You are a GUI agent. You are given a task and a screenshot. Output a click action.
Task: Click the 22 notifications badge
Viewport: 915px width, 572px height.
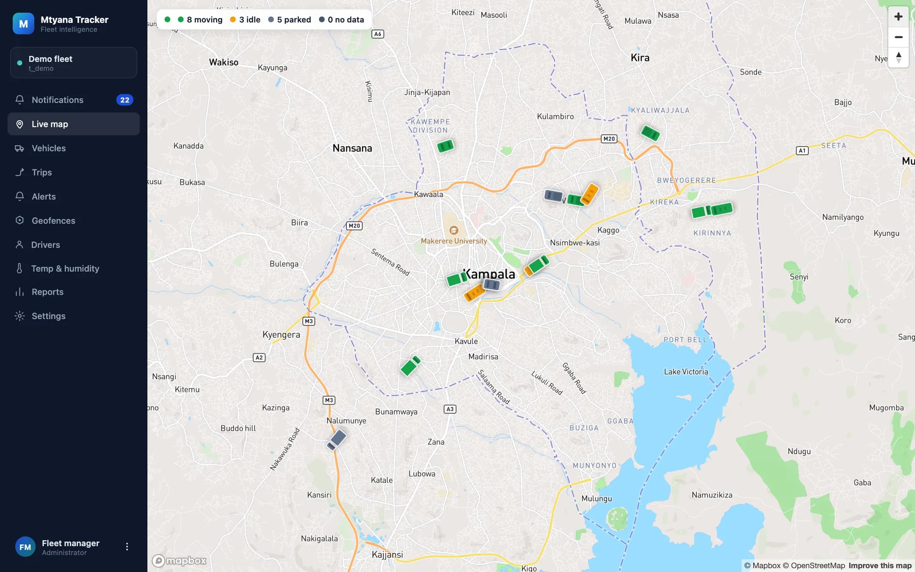click(125, 100)
